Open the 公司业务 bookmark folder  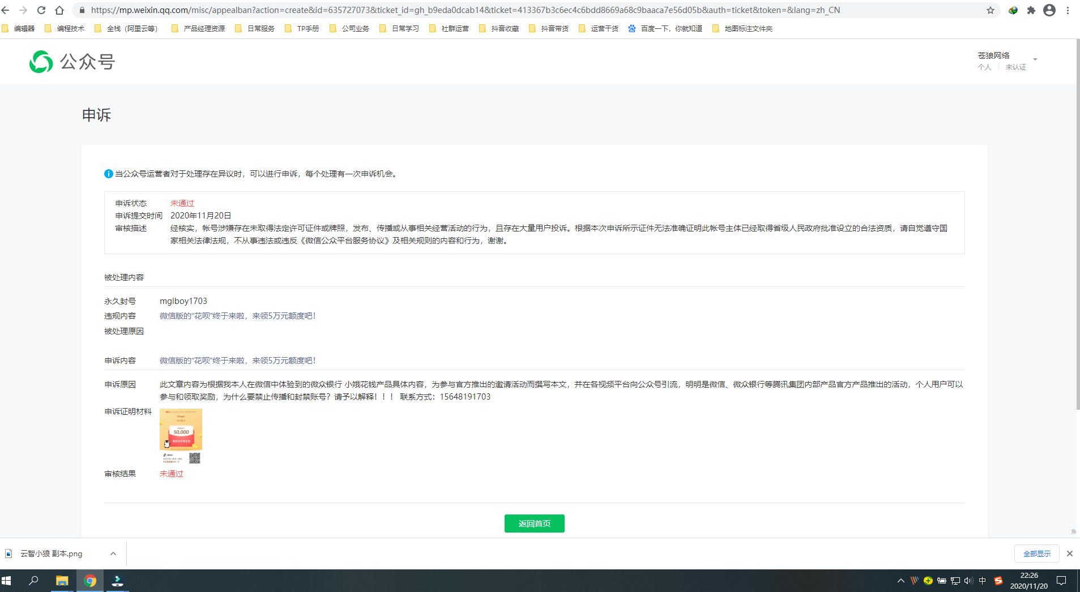[x=349, y=28]
